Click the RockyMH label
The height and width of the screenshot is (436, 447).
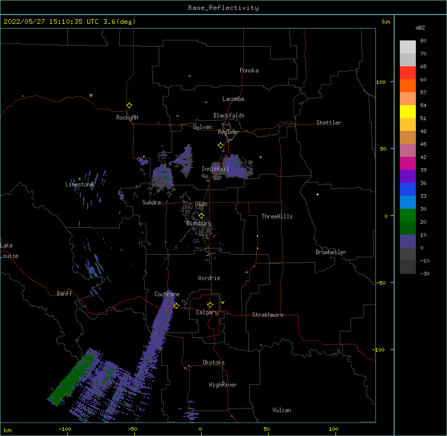(x=127, y=118)
